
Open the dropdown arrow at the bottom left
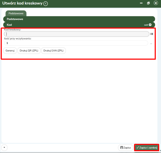4,148
